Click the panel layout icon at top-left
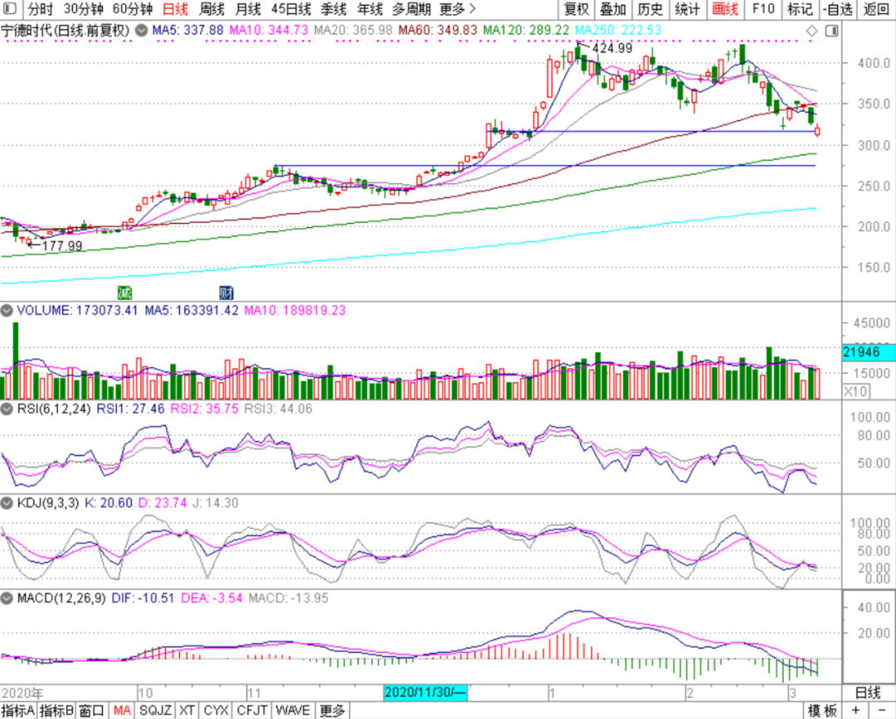This screenshot has height=719, width=896. tap(10, 8)
